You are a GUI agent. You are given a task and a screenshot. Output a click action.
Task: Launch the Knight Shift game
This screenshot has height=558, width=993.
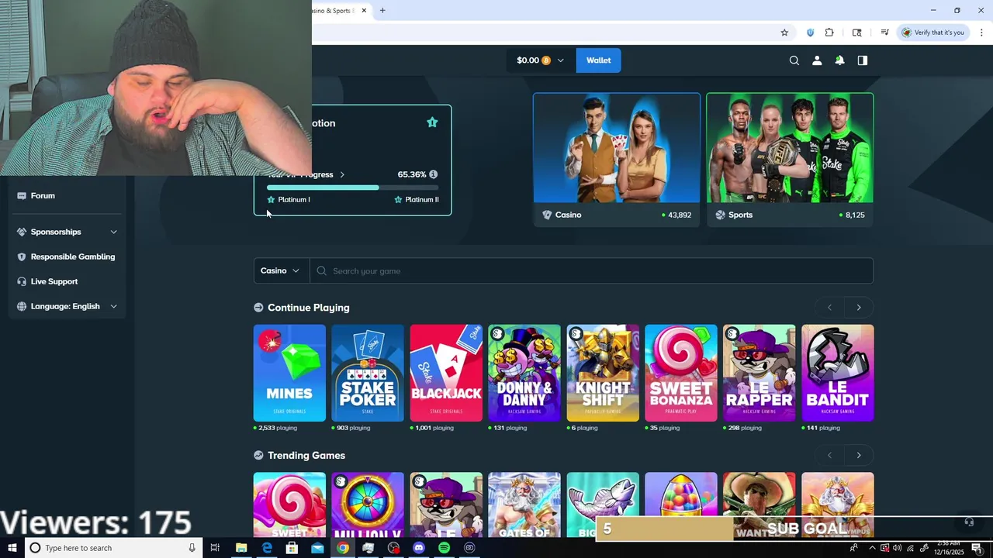point(603,373)
